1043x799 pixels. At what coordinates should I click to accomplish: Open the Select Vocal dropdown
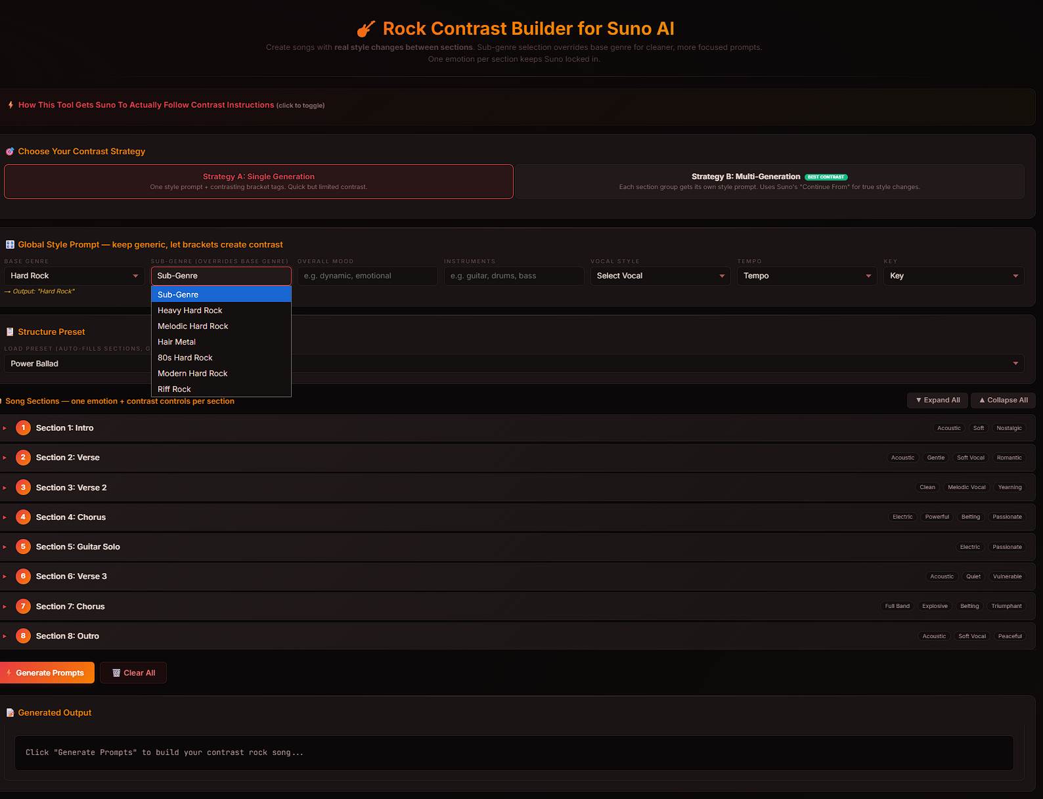tap(660, 276)
